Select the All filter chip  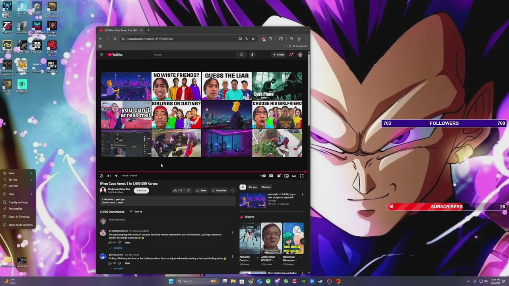pos(243,187)
